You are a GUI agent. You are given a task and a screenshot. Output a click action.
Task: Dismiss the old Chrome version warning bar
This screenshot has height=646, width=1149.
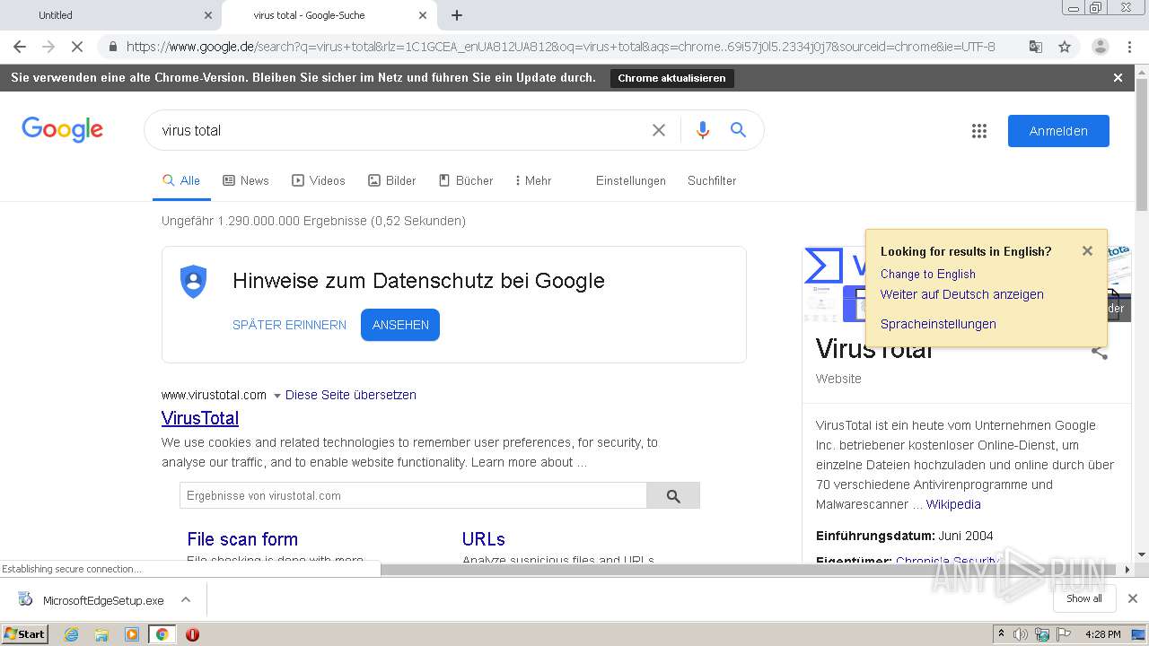coord(1118,78)
